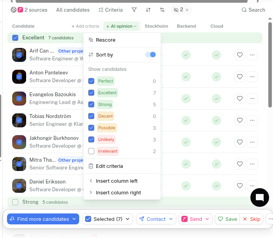The width and height of the screenshot is (273, 238).
Task: Open more options for Jakhongir Burkhonov
Action: click(x=252, y=142)
